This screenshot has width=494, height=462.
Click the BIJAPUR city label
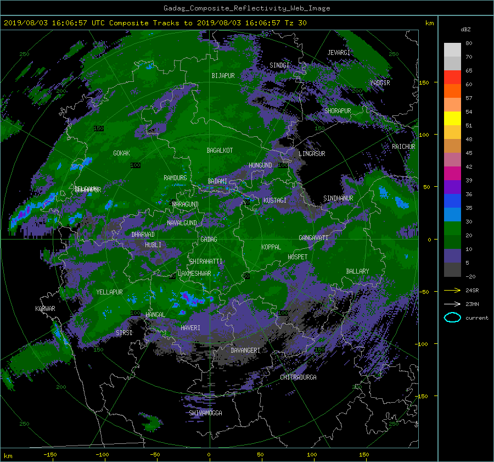click(223, 76)
